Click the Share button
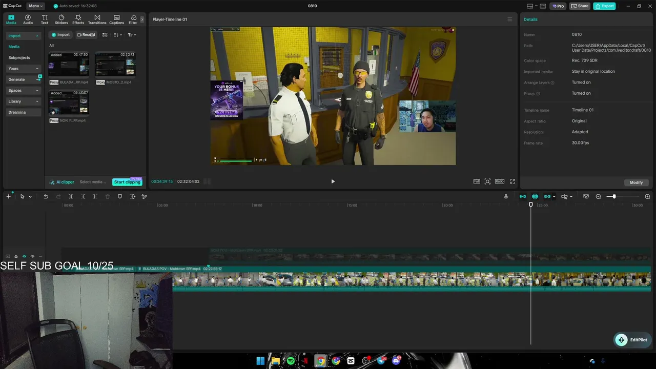Viewport: 656px width, 369px height. 580,6
